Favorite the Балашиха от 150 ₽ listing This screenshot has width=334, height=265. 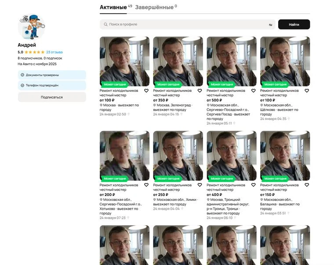pyautogui.click(x=307, y=185)
